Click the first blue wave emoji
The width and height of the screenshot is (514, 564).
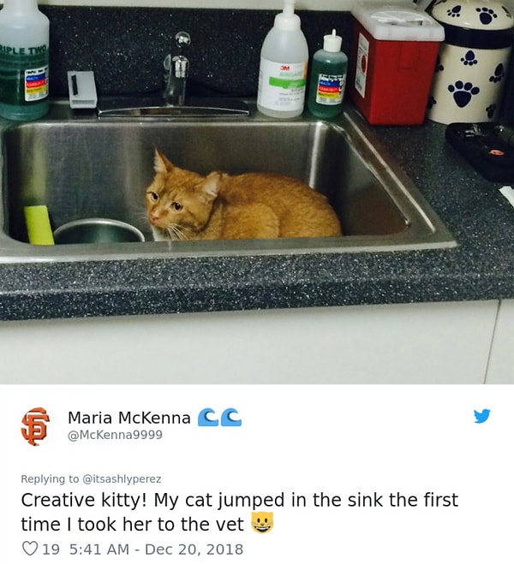[x=208, y=418]
